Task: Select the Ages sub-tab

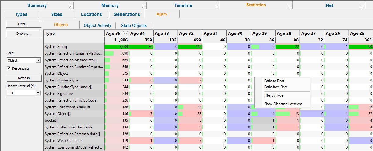Action: pyautogui.click(x=162, y=14)
